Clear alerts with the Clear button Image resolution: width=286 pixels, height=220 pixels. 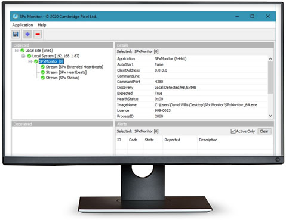265,131
